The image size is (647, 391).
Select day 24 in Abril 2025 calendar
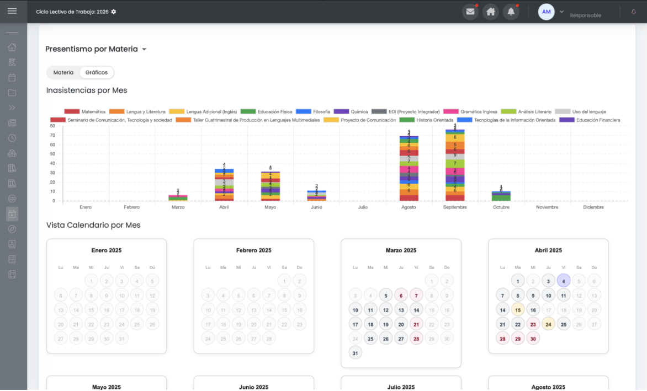click(x=548, y=324)
